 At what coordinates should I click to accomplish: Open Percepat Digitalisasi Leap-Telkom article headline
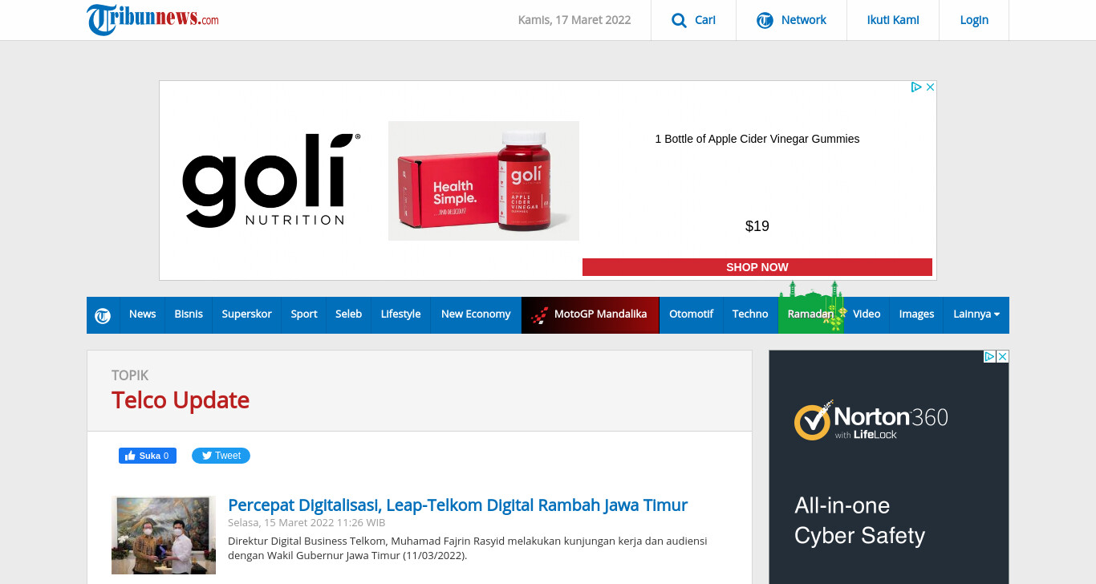457,505
